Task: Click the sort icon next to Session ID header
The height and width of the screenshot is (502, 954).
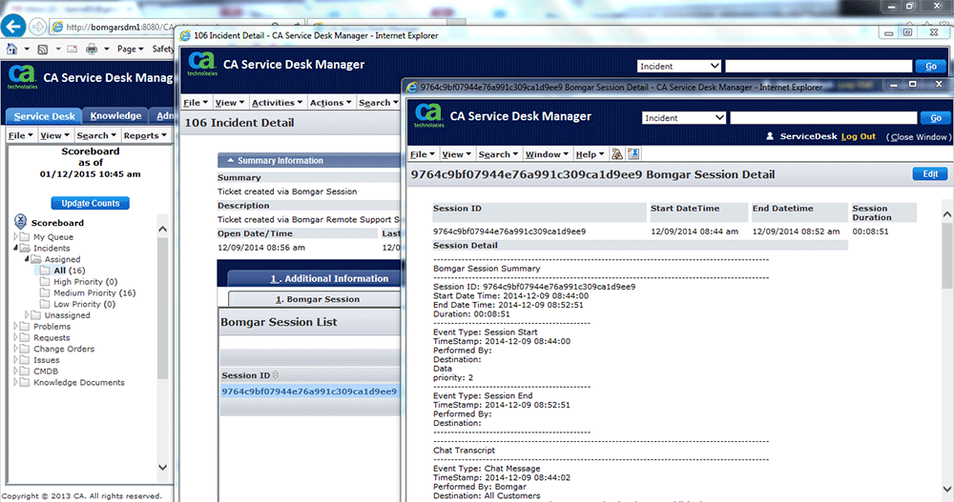Action: [276, 375]
